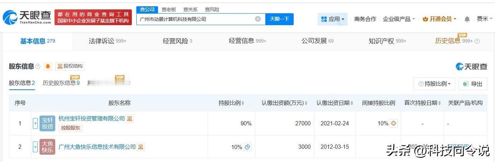Select the 查公司 search tab
This screenshot has width=495, height=162.
click(x=147, y=9)
